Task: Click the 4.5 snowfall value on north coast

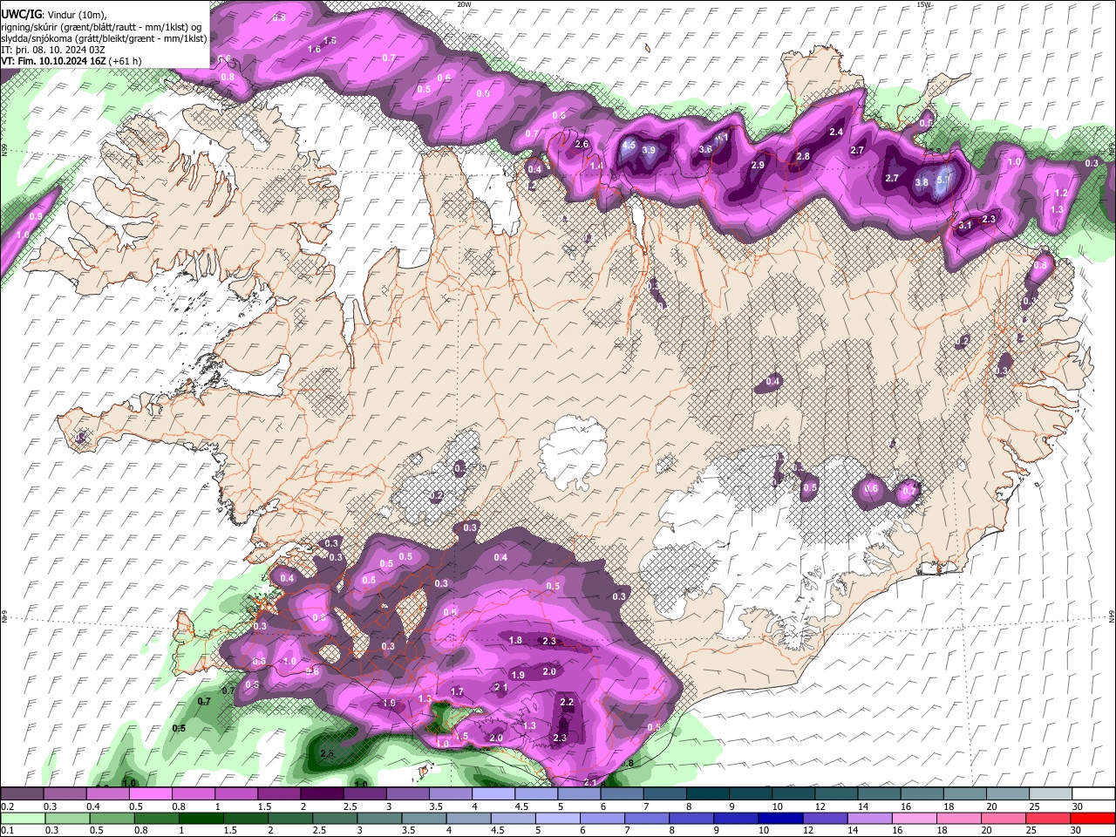Action: [x=628, y=146]
